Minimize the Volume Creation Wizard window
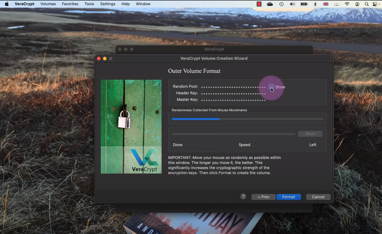 (x=105, y=58)
